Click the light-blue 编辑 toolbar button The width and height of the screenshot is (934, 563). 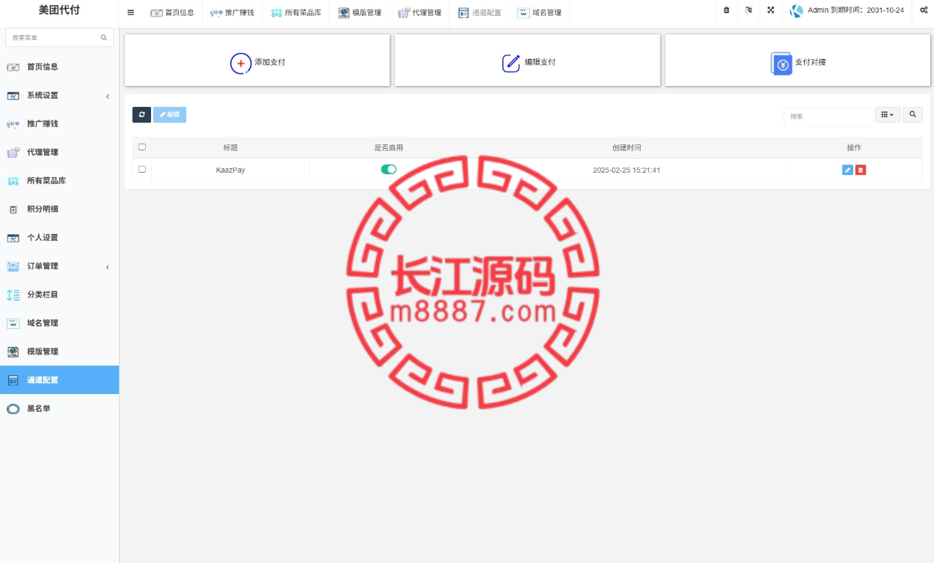(170, 114)
